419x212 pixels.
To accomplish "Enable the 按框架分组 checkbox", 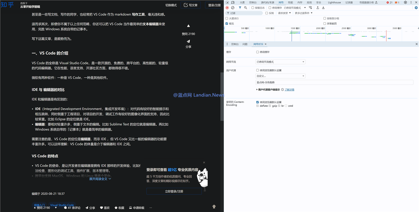I will (x=325, y=18).
